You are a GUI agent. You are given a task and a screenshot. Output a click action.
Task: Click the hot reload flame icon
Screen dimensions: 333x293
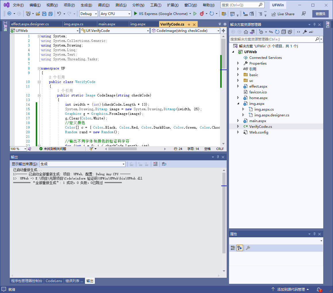coord(202,14)
